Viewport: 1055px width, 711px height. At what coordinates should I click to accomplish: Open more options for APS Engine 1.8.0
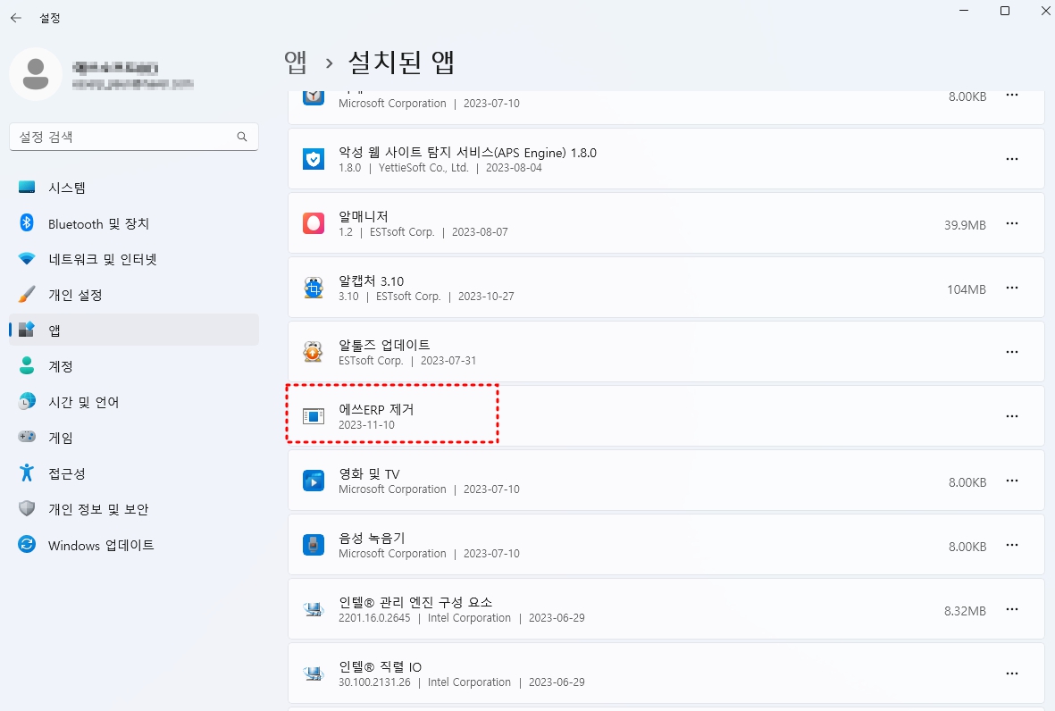[x=1012, y=159]
